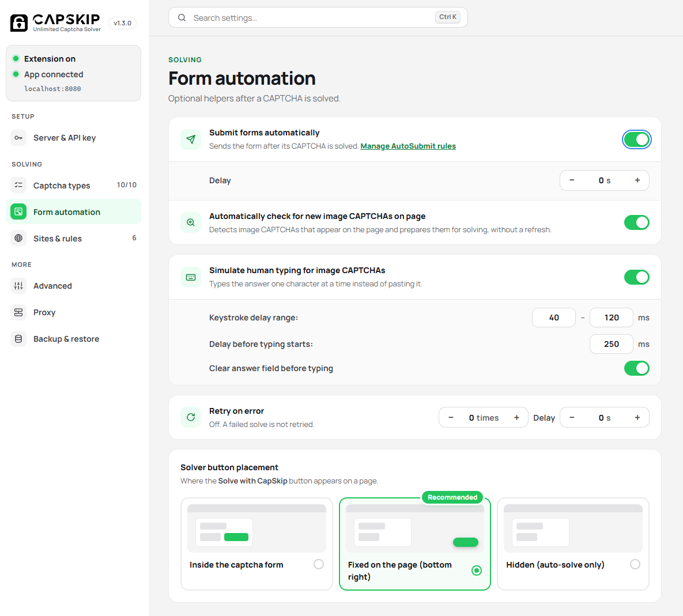Click the keystroke delay minimum field 40

pyautogui.click(x=554, y=318)
